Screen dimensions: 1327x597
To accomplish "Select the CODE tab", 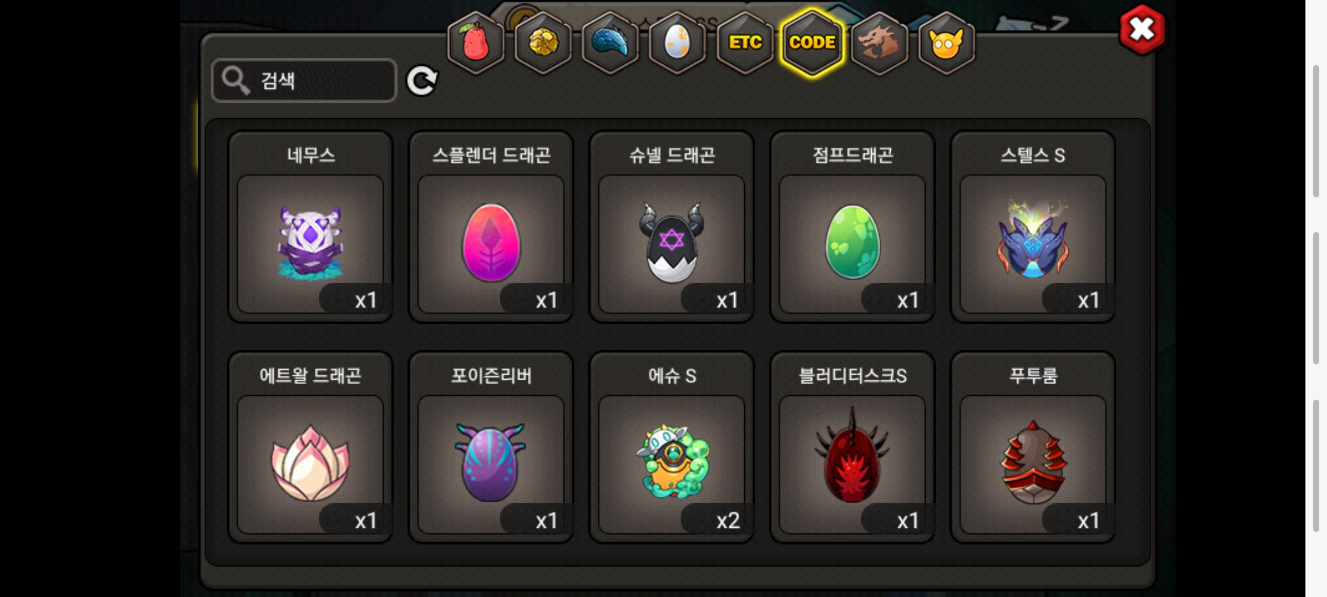I will coord(812,43).
